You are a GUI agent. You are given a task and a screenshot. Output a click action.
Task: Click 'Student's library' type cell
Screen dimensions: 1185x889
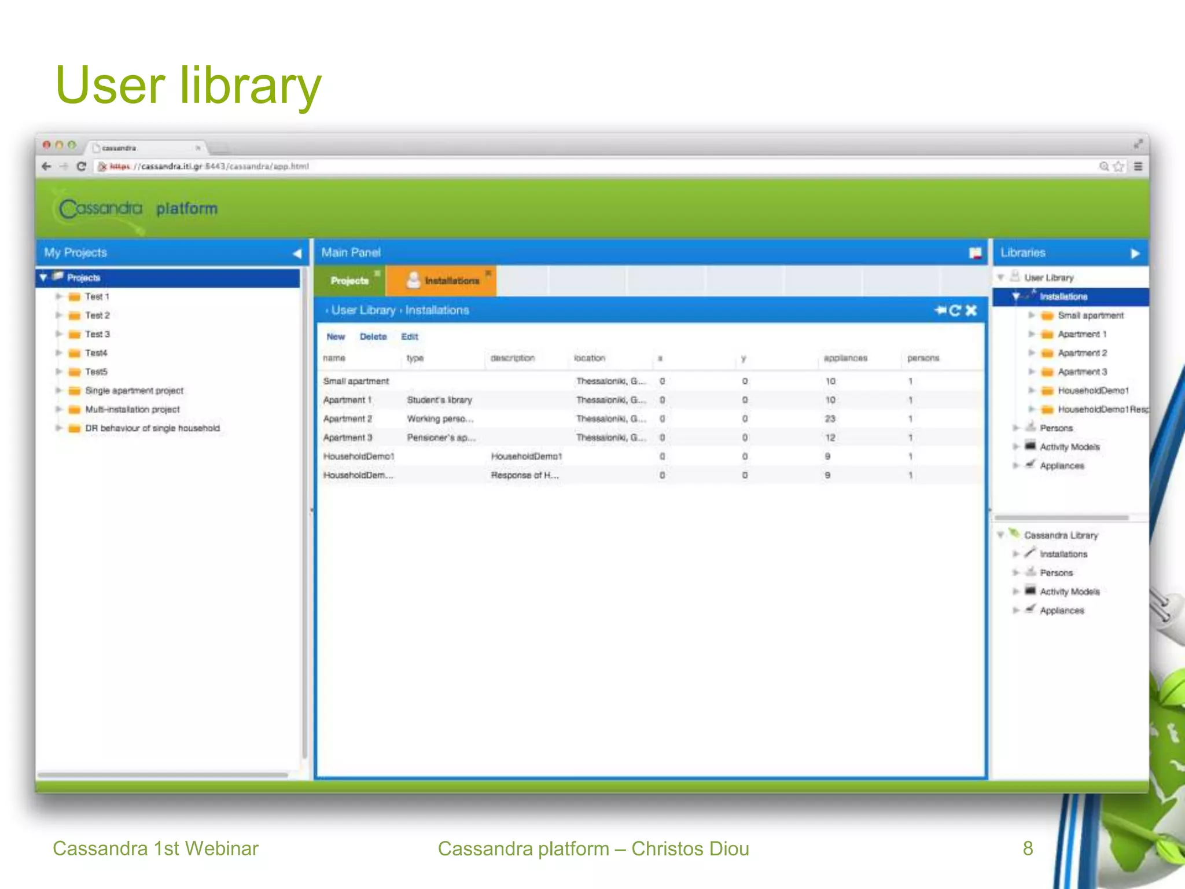point(439,400)
